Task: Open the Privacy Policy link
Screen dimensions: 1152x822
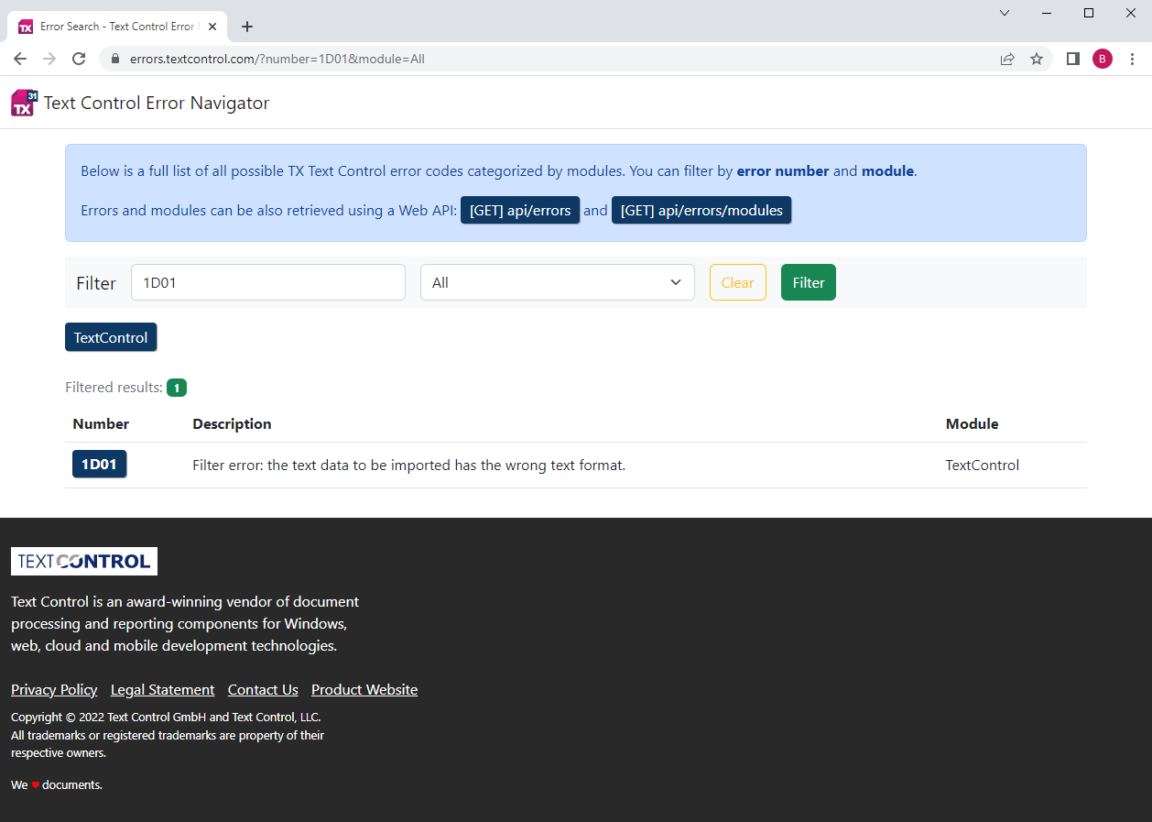Action: tap(54, 690)
